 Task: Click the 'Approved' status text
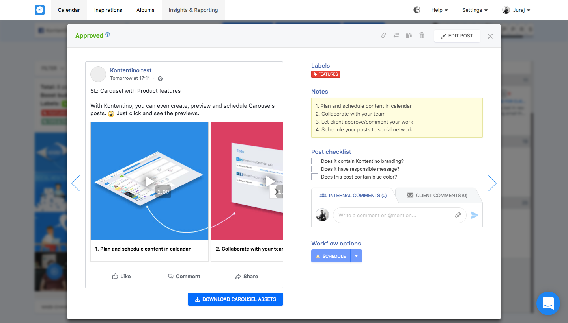click(x=90, y=36)
